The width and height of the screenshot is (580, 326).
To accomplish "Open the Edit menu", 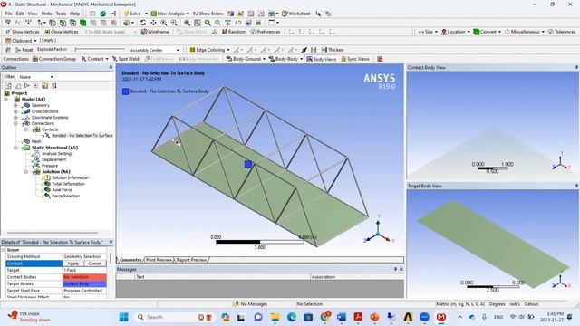I will [x=20, y=14].
